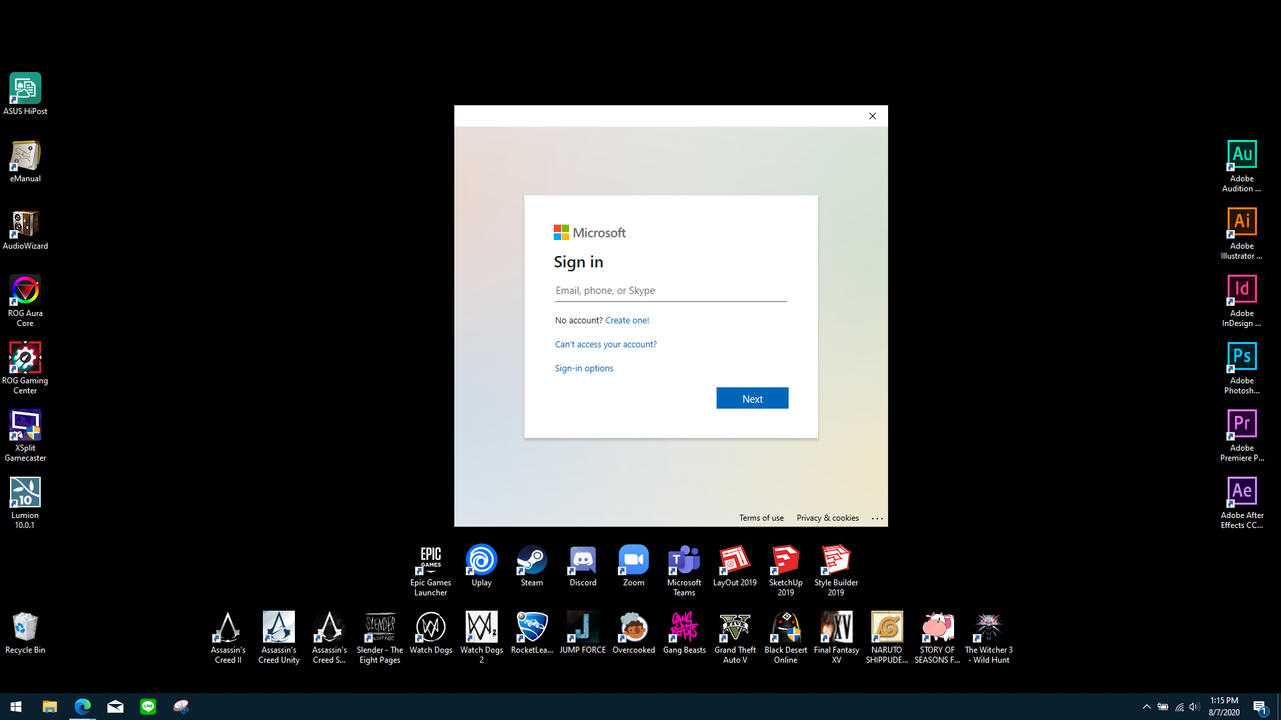Launch AudioWizard from desktop

tap(25, 229)
